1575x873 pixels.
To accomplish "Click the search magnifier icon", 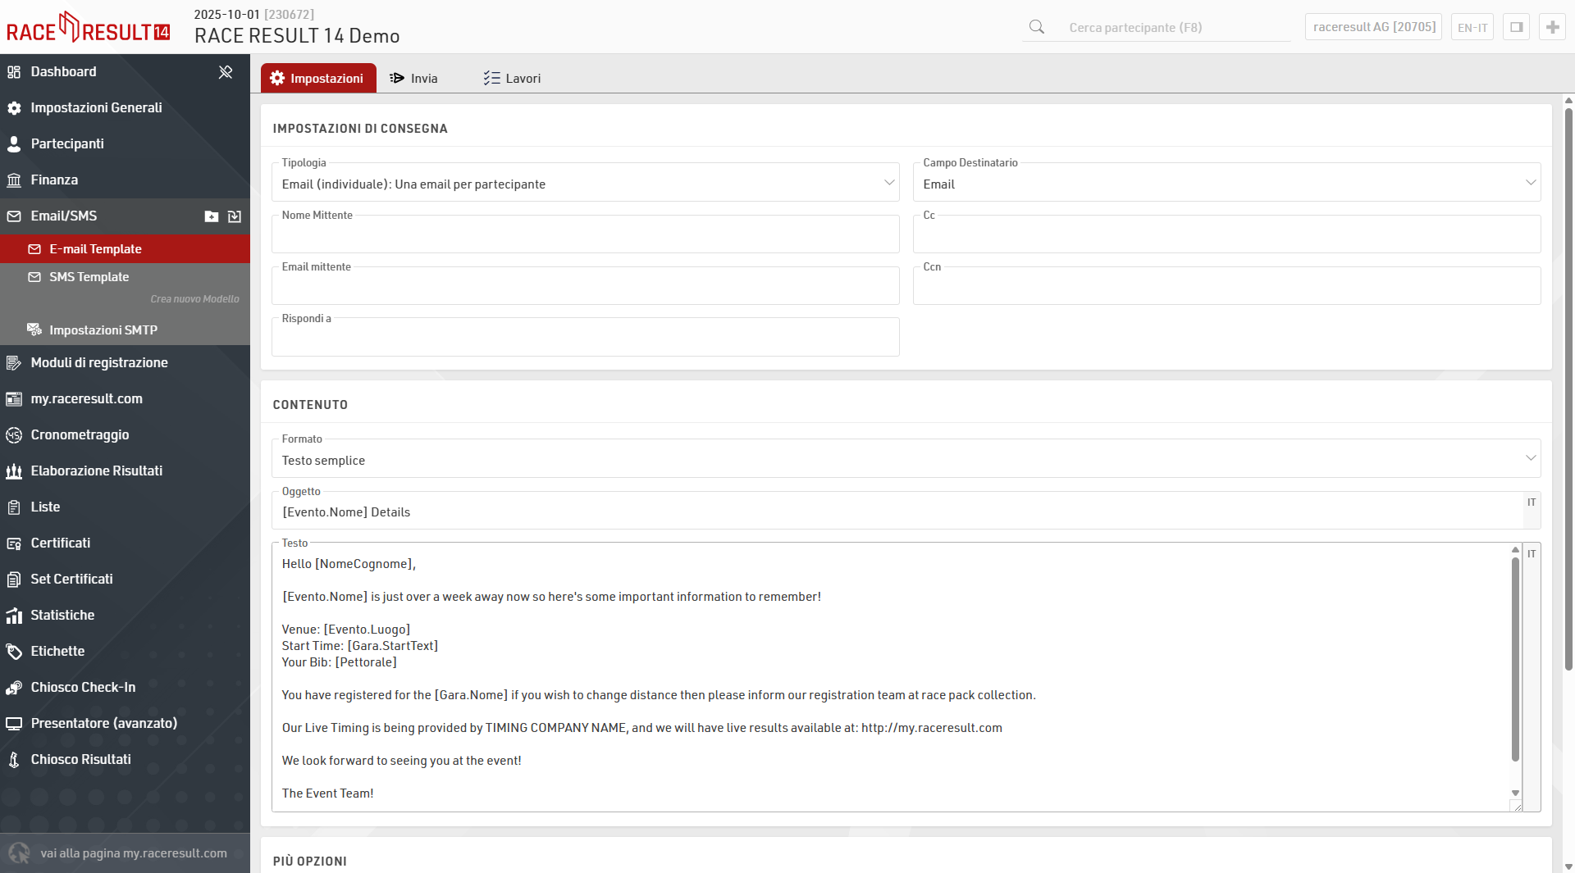I will (x=1037, y=27).
